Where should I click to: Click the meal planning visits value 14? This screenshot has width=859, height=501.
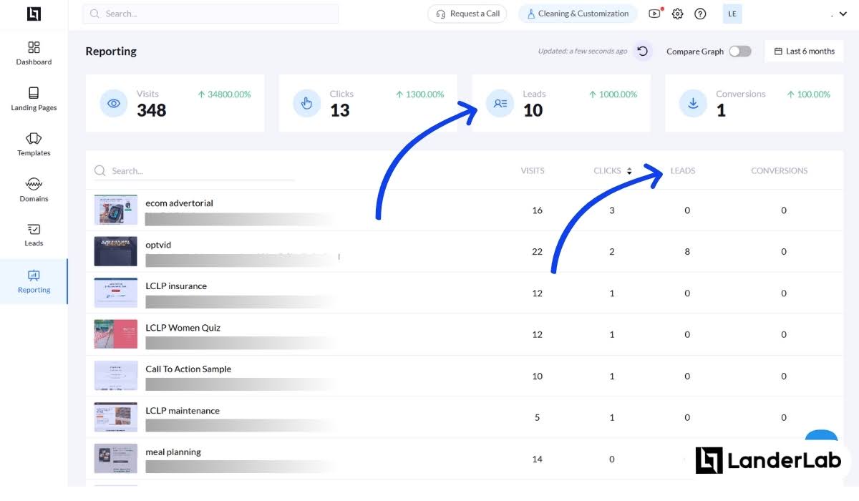click(x=538, y=459)
